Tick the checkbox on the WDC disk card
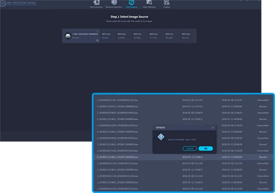 [97, 31]
